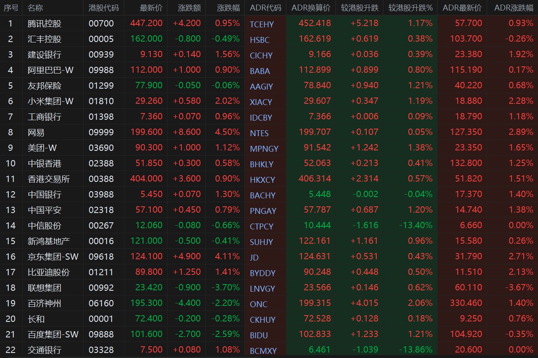The image size is (538, 358).
Task: Click the 港股代码 column header
Action: [104, 8]
